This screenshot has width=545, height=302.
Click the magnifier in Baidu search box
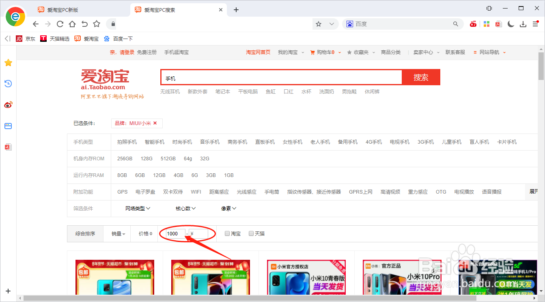tap(455, 24)
